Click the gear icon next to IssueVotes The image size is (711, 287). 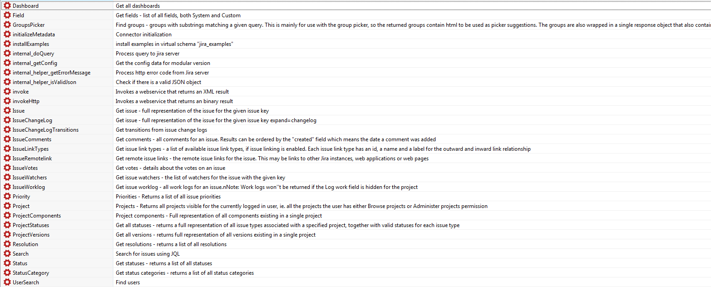7,168
